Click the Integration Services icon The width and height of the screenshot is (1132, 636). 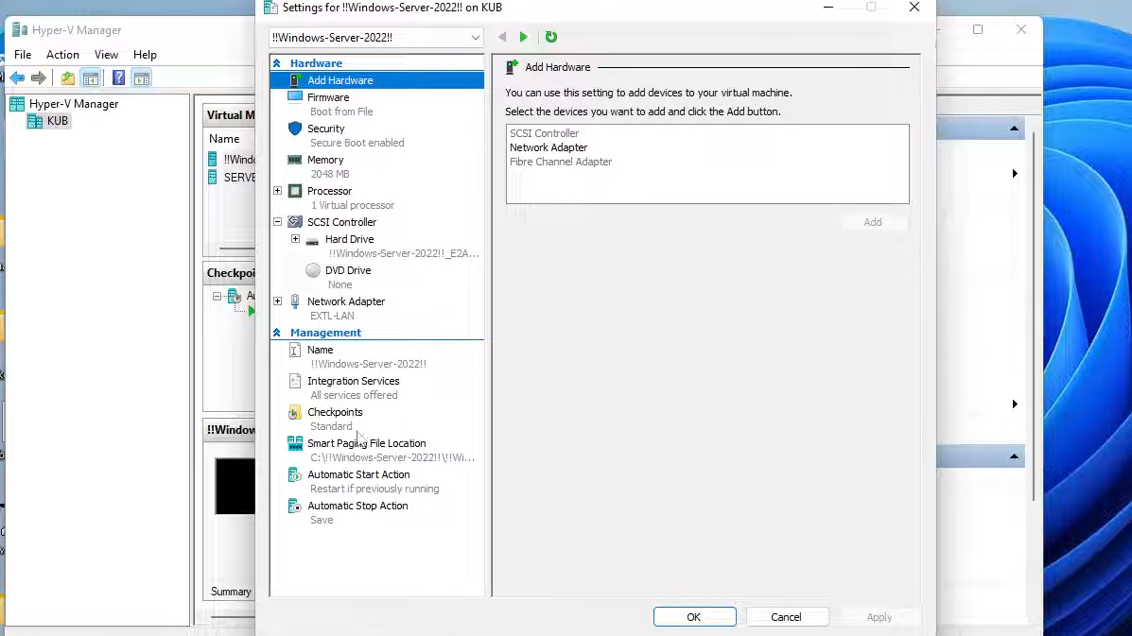(x=294, y=381)
